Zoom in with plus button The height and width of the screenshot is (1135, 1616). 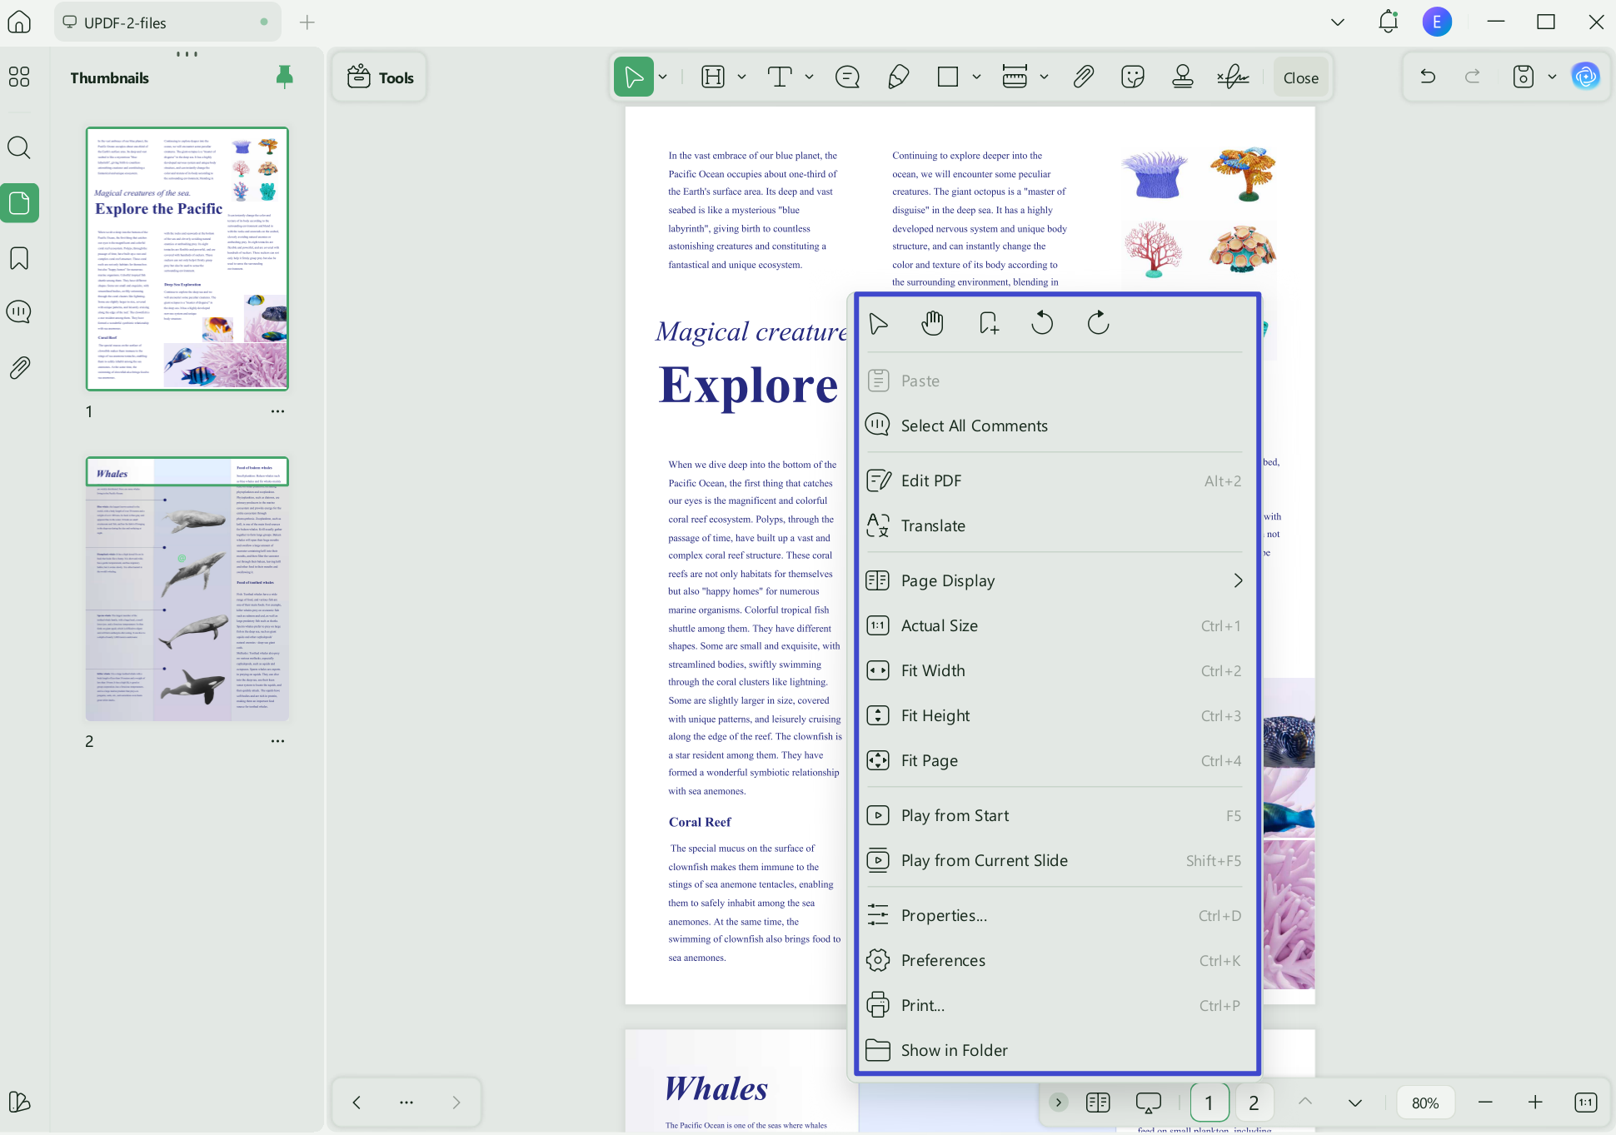coord(1535,1103)
